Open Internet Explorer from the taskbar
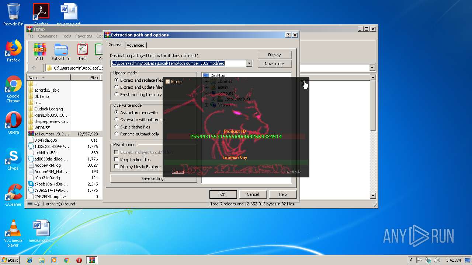This screenshot has width=472, height=265. 29,260
